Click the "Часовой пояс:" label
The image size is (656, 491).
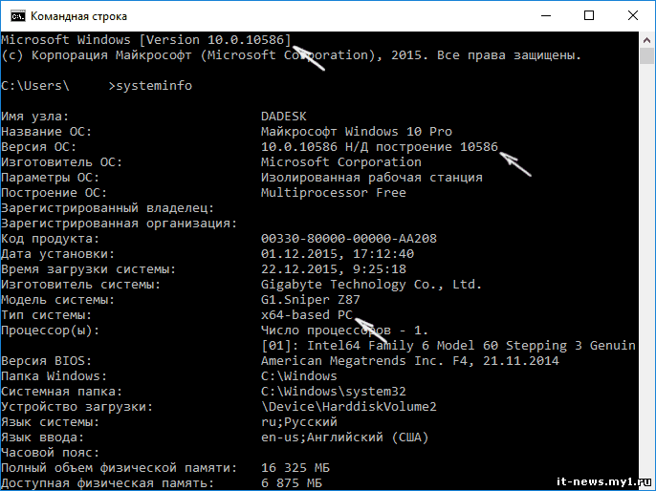pos(50,453)
